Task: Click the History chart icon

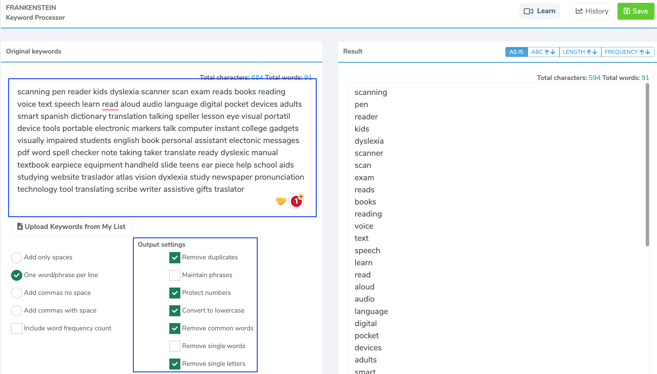Action: (x=579, y=11)
